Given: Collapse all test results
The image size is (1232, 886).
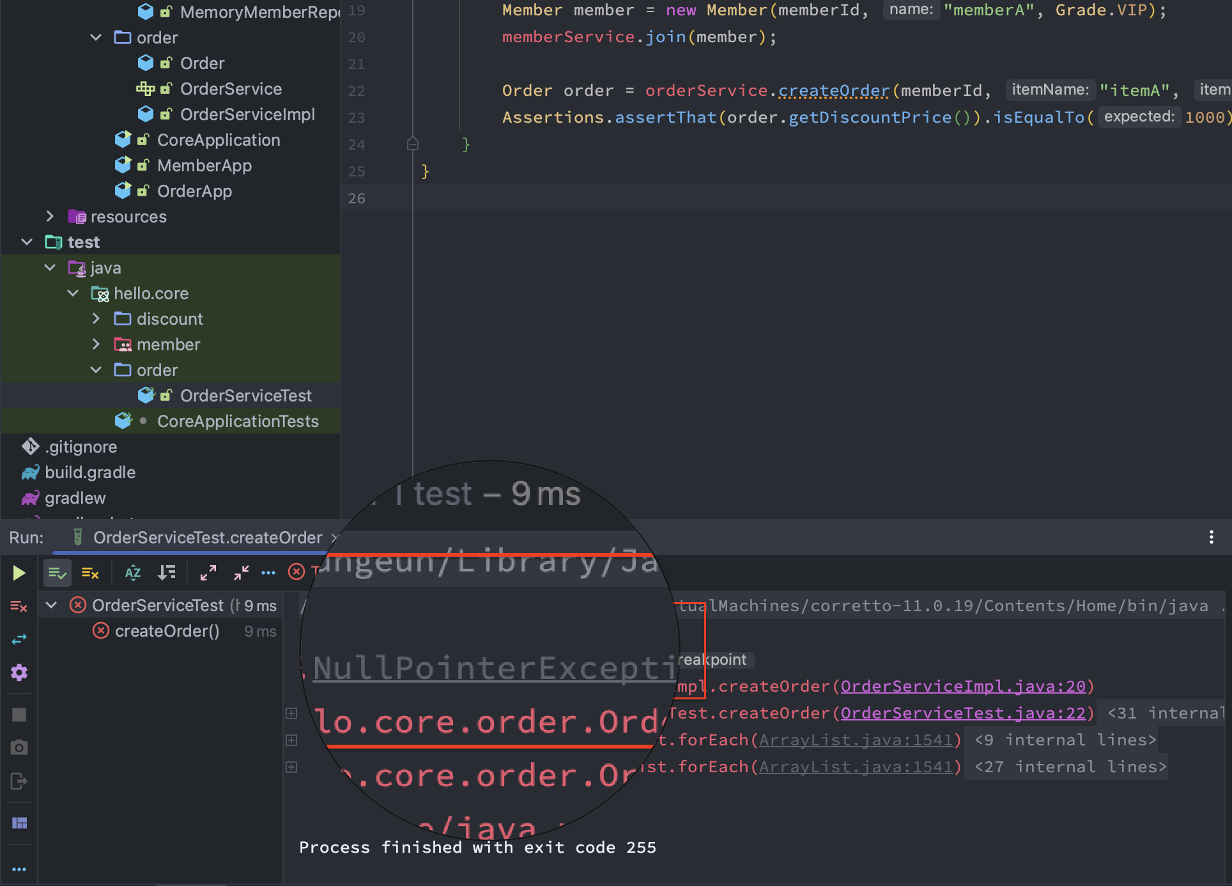Looking at the screenshot, I should click(x=241, y=573).
